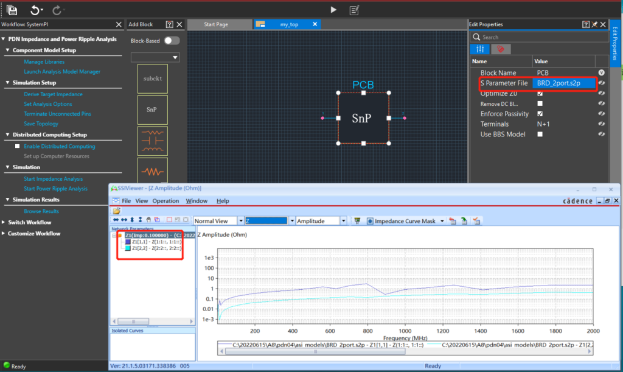Viewport: 623px width, 372px height.
Task: Click the Start Impedance Analysis link
Action: [x=53, y=179]
